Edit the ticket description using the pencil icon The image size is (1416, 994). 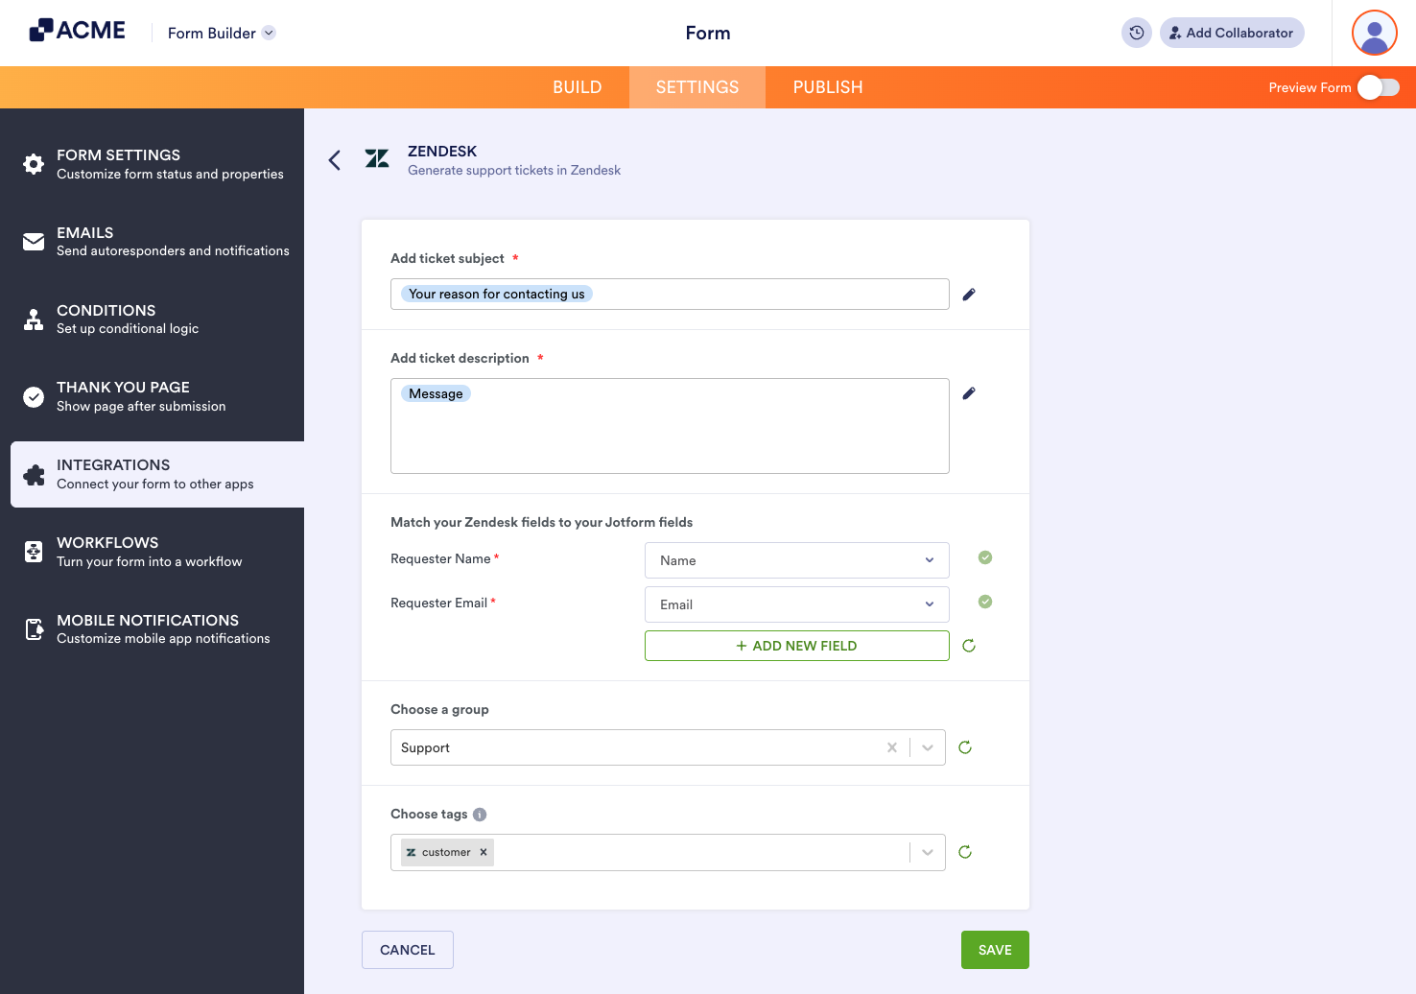[968, 393]
